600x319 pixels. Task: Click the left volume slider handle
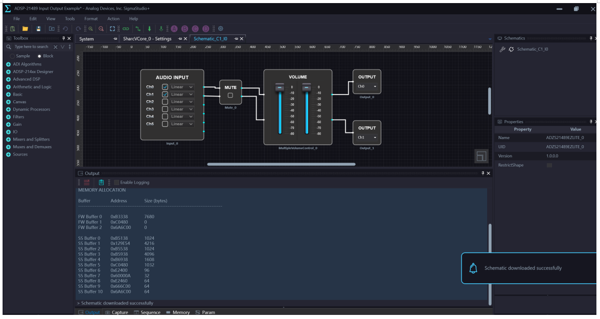click(x=280, y=88)
